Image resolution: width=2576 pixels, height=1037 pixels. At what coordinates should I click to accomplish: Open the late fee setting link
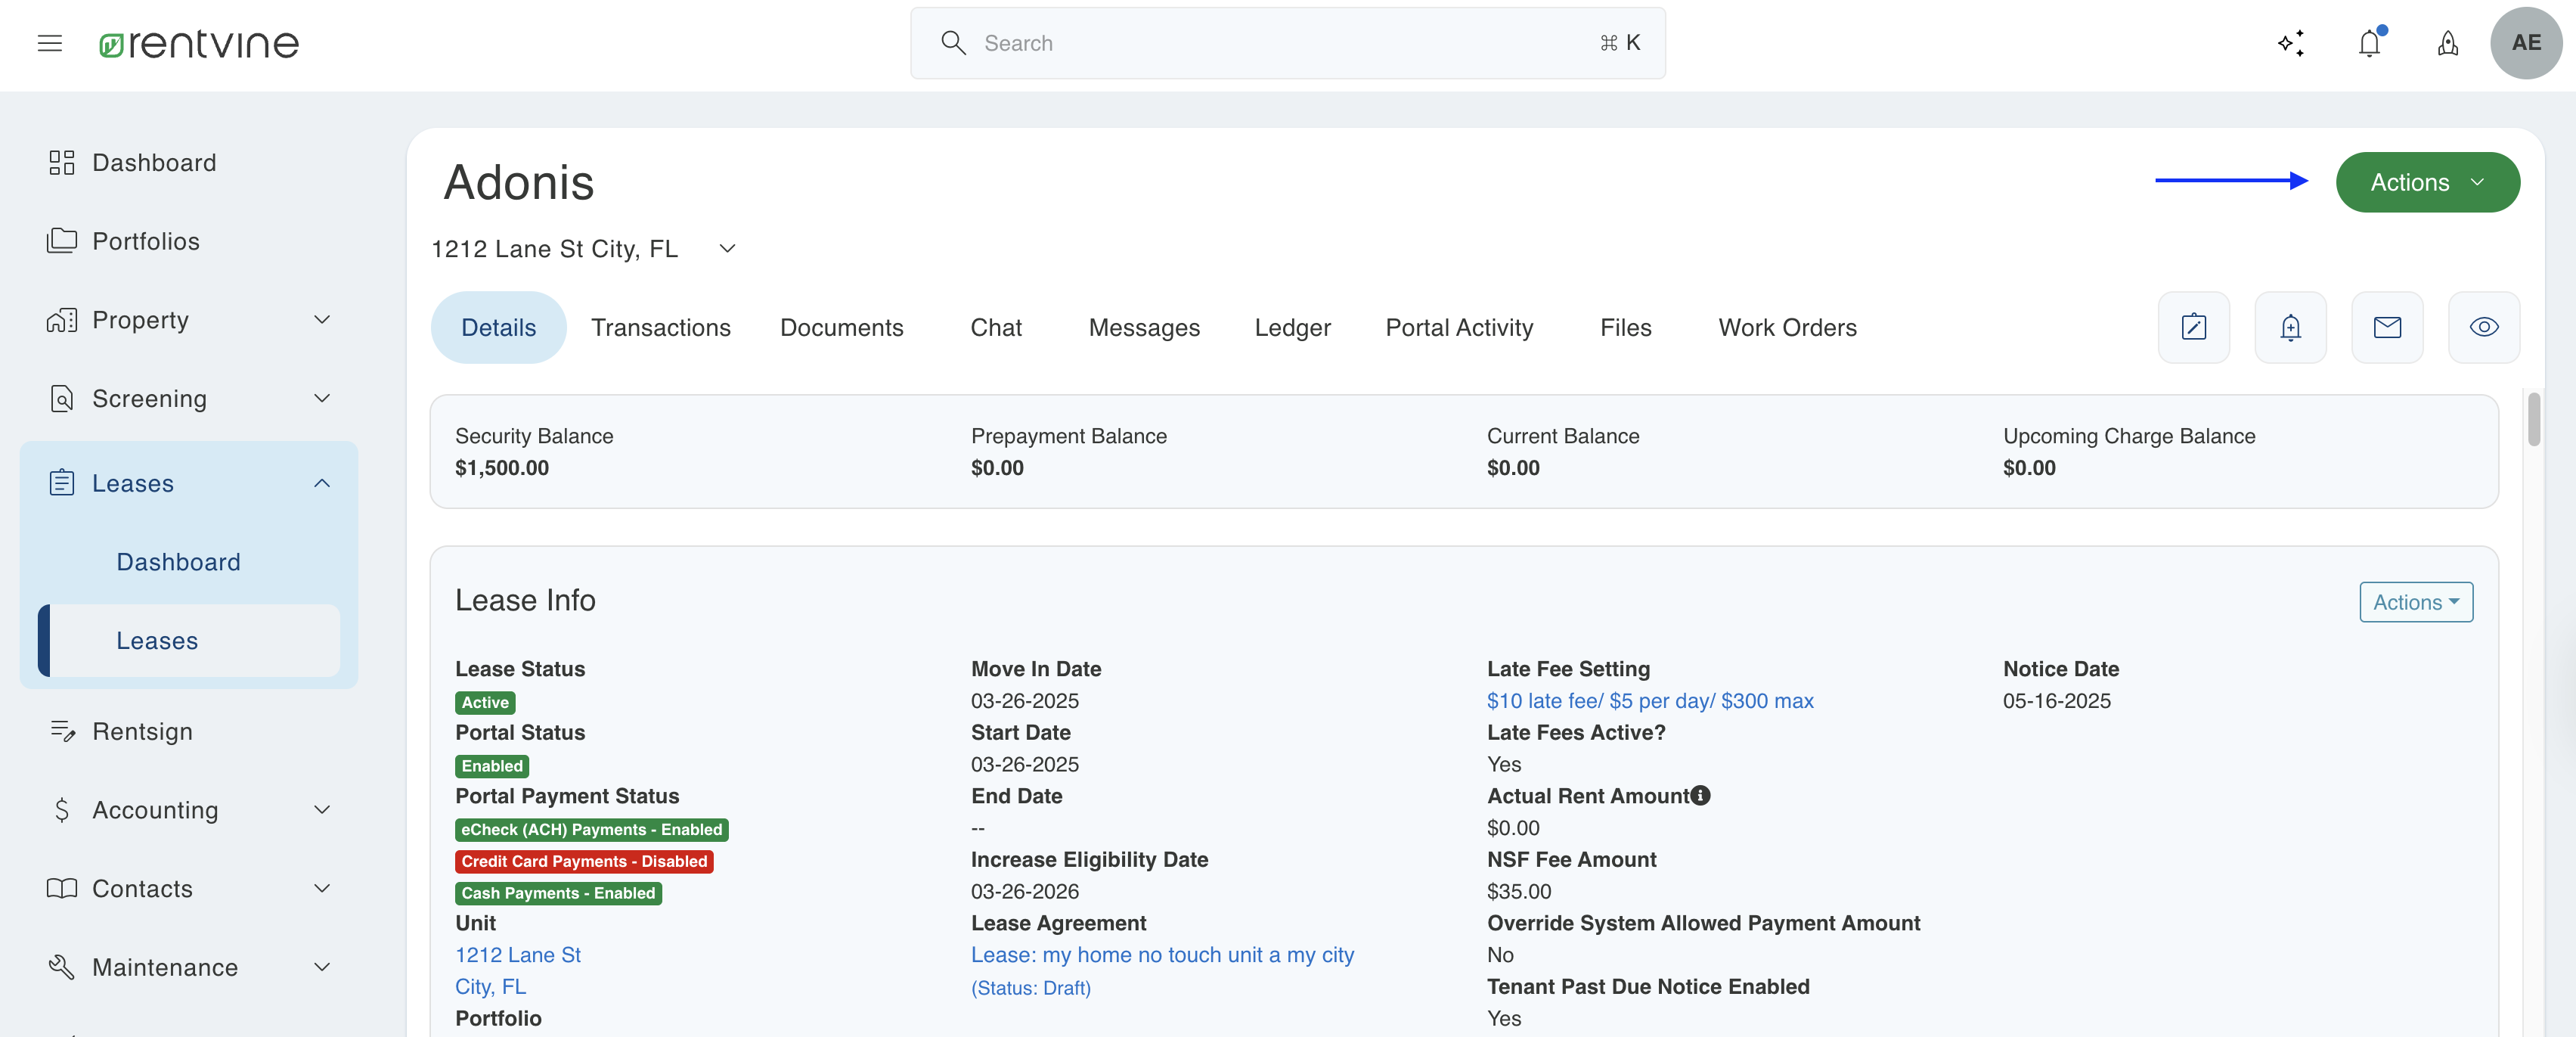pos(1650,701)
